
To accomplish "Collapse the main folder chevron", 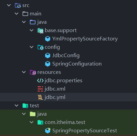I will pos(16,14).
